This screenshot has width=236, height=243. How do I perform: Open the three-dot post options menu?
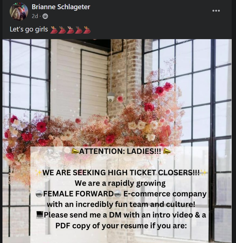(x=216, y=11)
